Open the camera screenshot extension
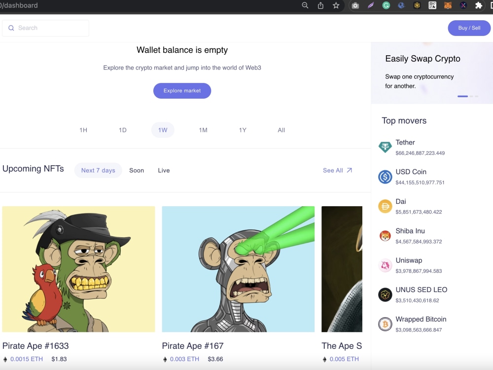The image size is (493, 370). click(355, 5)
